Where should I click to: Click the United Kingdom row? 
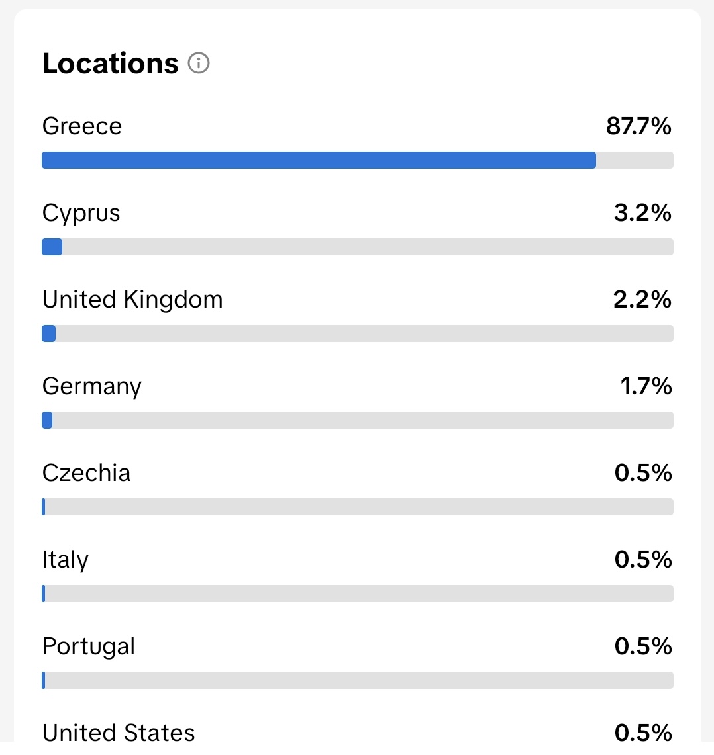[132, 299]
